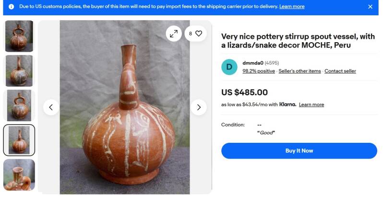This screenshot has width=383, height=197.
Task: Click the Contact seller link
Action: click(340, 71)
